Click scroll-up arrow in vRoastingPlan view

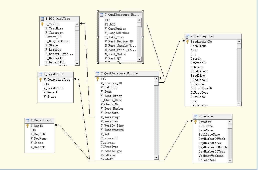pyautogui.click(x=239, y=42)
